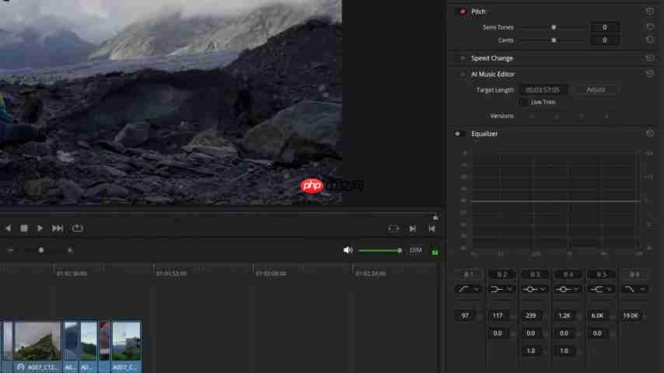Enable the Use Trim checkbox
Viewport: 664px width, 373px height.
pyautogui.click(x=523, y=102)
